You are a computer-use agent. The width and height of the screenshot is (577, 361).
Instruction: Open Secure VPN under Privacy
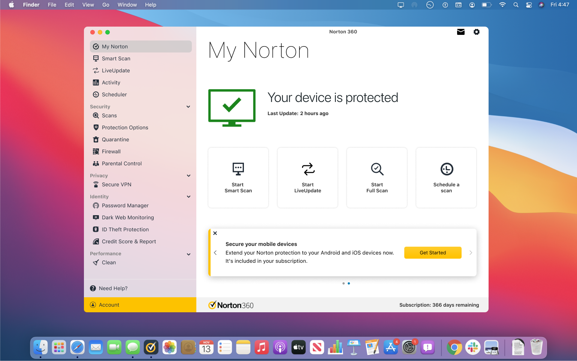click(x=141, y=184)
